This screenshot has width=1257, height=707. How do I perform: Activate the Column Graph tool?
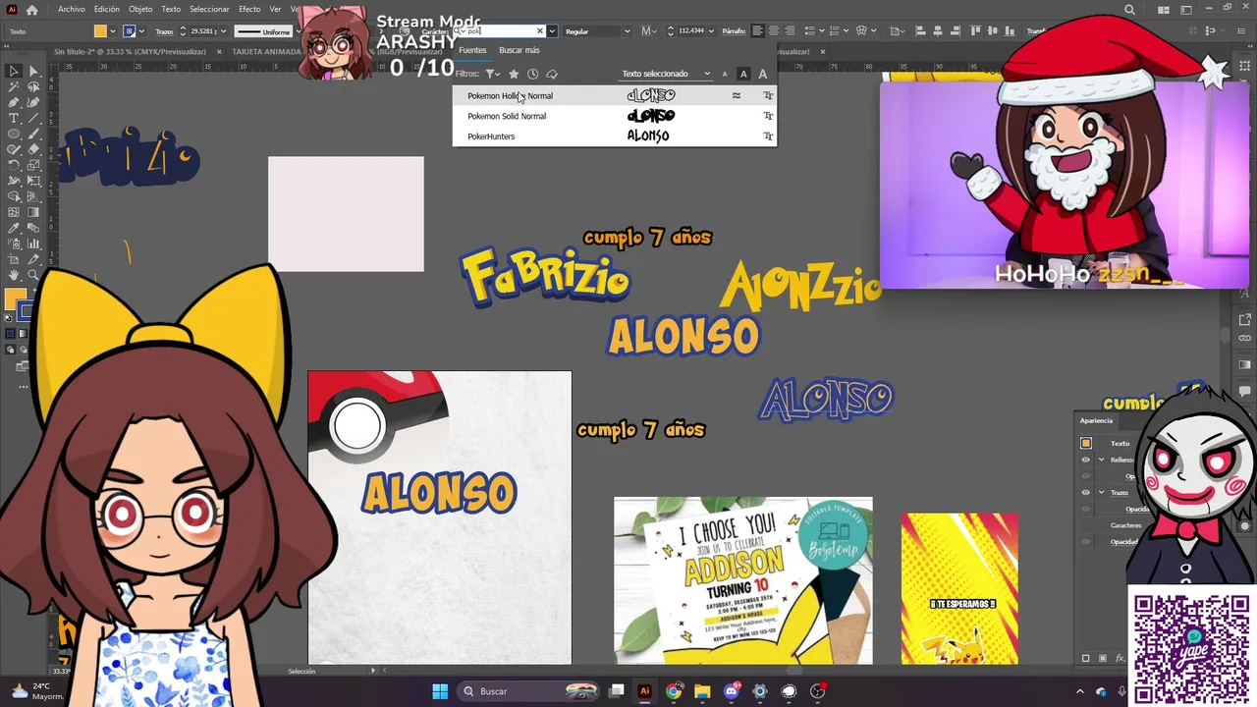(32, 244)
